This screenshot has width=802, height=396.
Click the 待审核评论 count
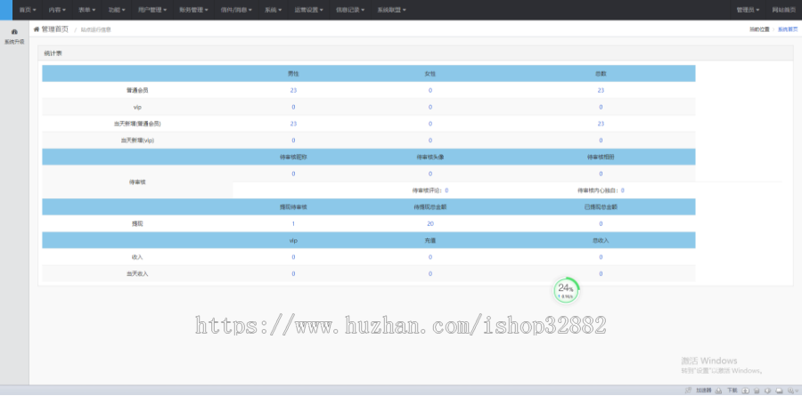(x=446, y=190)
